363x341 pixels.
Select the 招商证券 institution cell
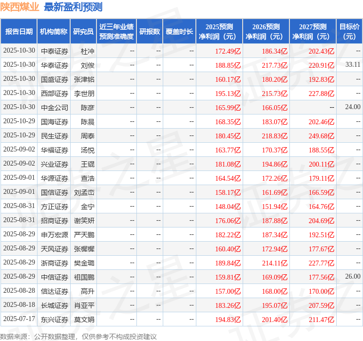(x=55, y=221)
